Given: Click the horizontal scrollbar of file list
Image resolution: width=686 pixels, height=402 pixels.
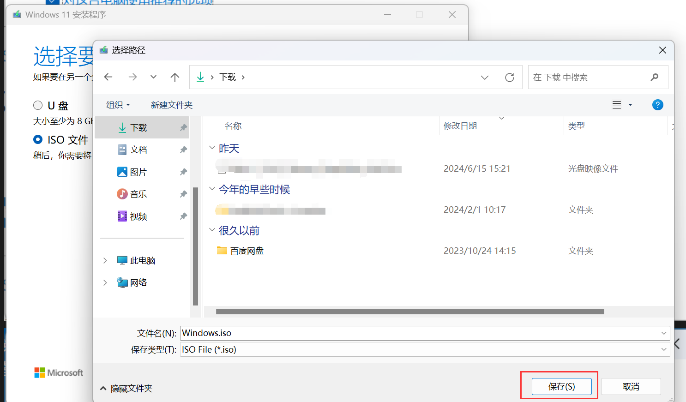Looking at the screenshot, I should pos(410,312).
